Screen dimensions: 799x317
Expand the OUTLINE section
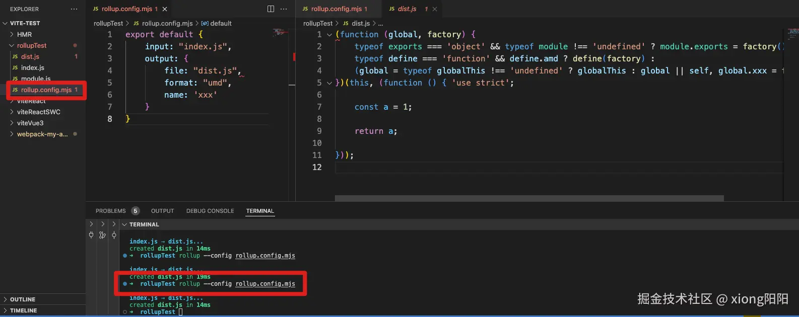pos(5,299)
